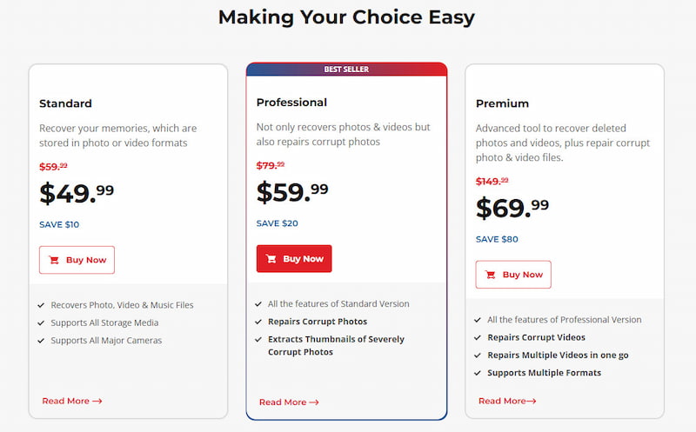Buy the Standard plan now
696x432 pixels.
pyautogui.click(x=77, y=260)
